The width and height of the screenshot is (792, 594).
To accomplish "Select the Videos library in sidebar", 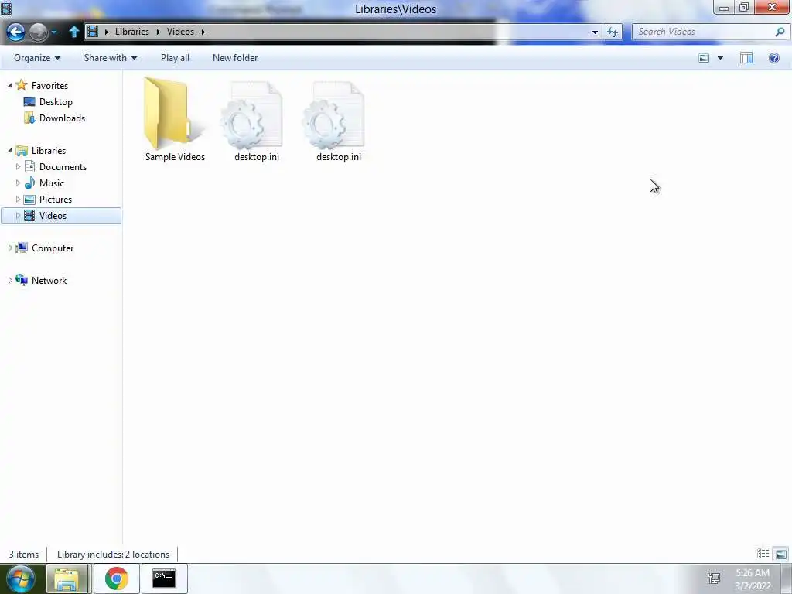I will click(60, 215).
